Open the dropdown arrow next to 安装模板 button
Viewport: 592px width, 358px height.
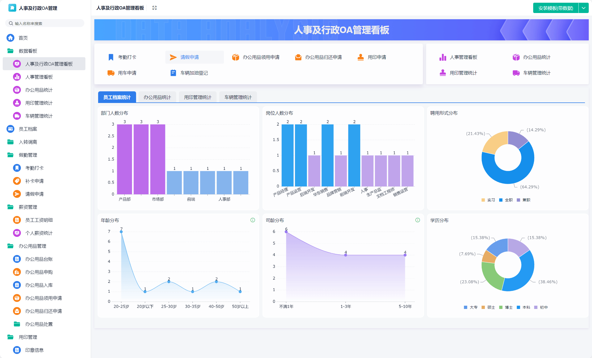tap(584, 8)
